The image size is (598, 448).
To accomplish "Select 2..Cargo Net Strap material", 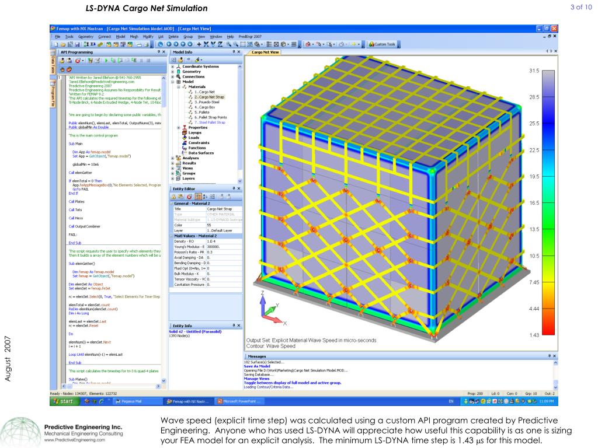I will (209, 97).
